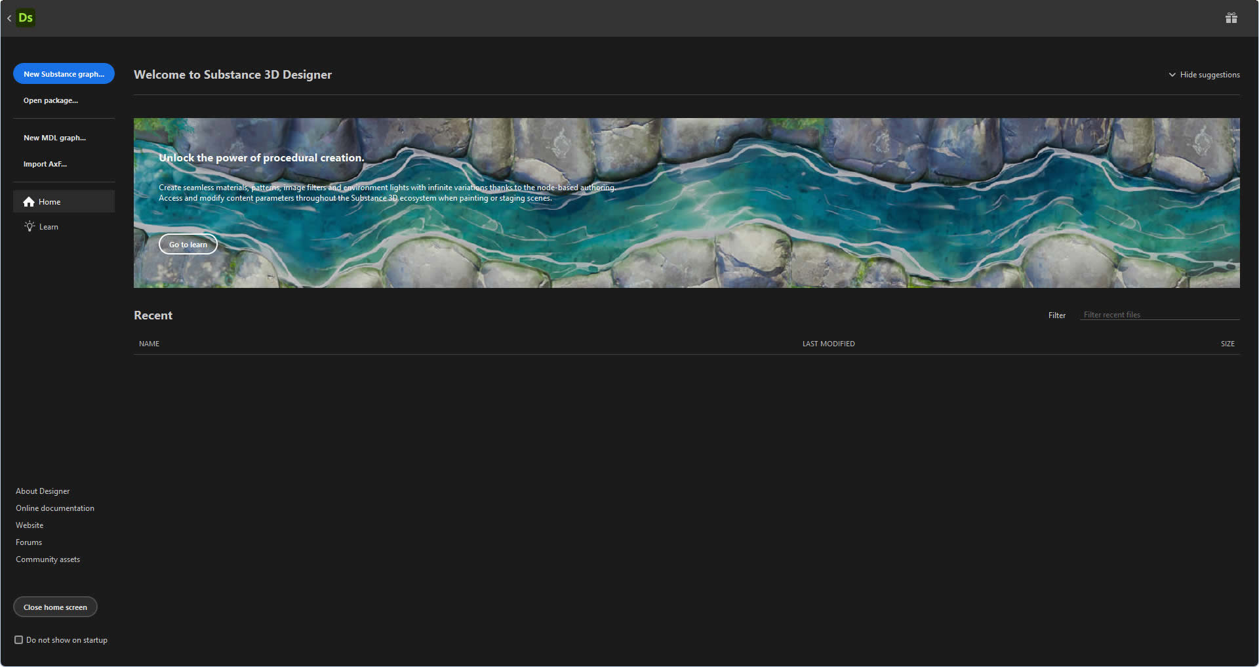Viewport: 1259px width, 667px height.
Task: Open the Forums link
Action: click(29, 542)
